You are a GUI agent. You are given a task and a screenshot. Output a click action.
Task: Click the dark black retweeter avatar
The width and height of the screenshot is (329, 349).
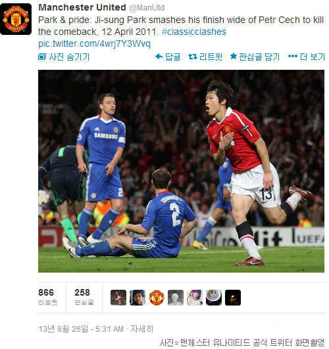click(233, 298)
